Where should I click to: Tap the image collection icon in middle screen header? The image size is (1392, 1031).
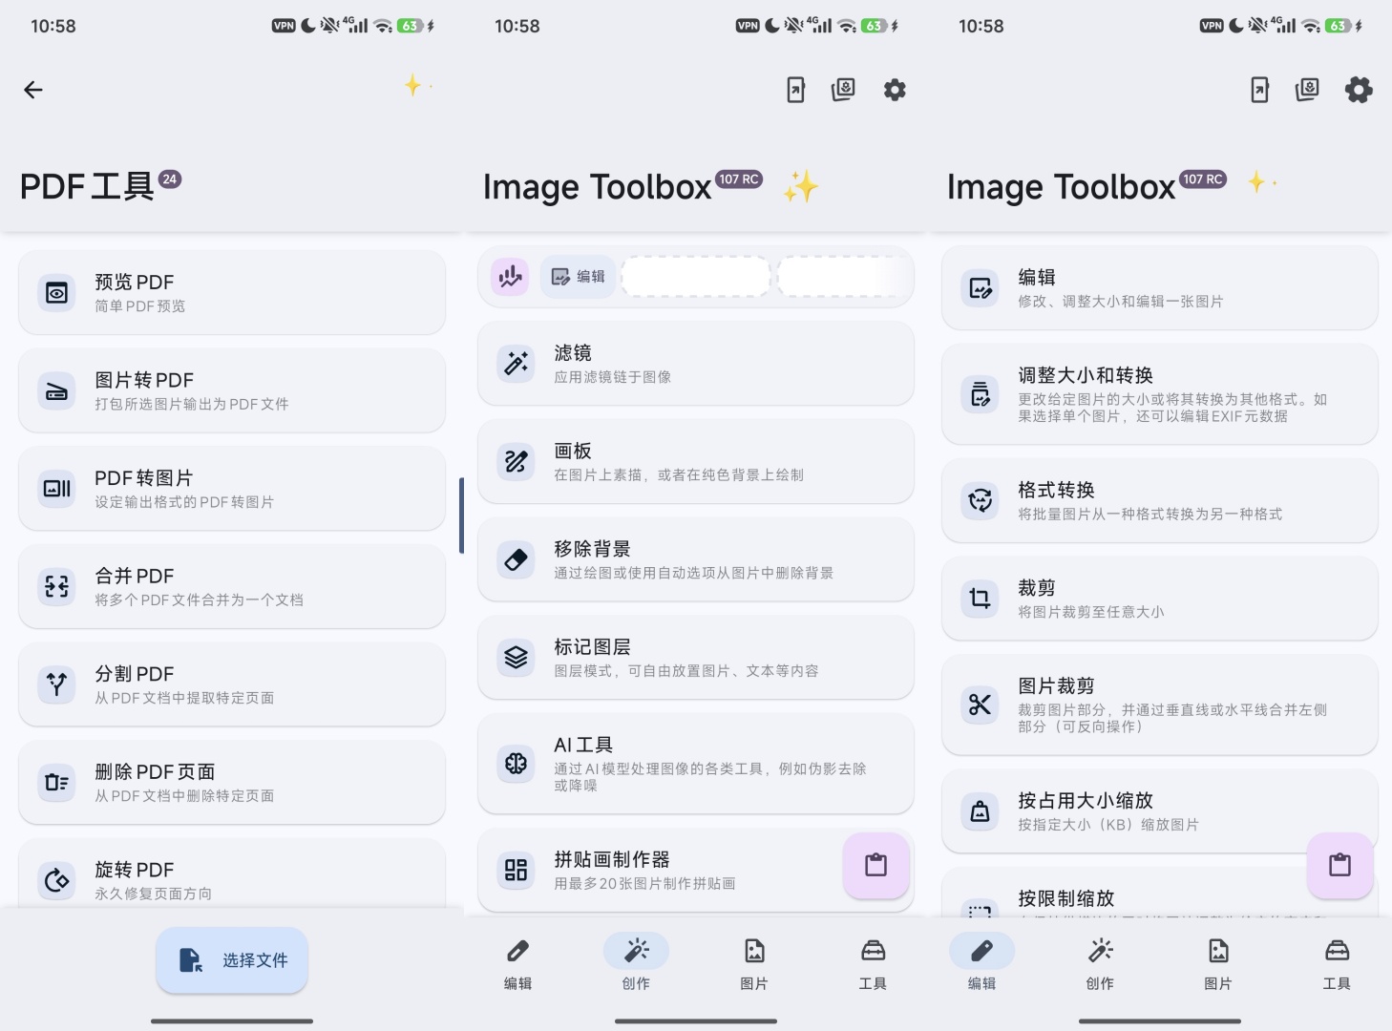[x=843, y=90]
